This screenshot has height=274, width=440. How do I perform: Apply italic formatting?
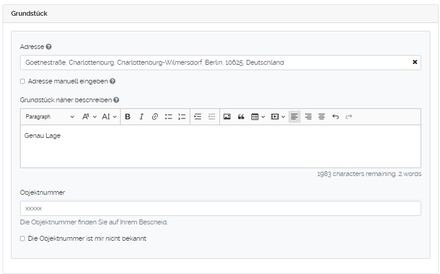[x=141, y=117]
